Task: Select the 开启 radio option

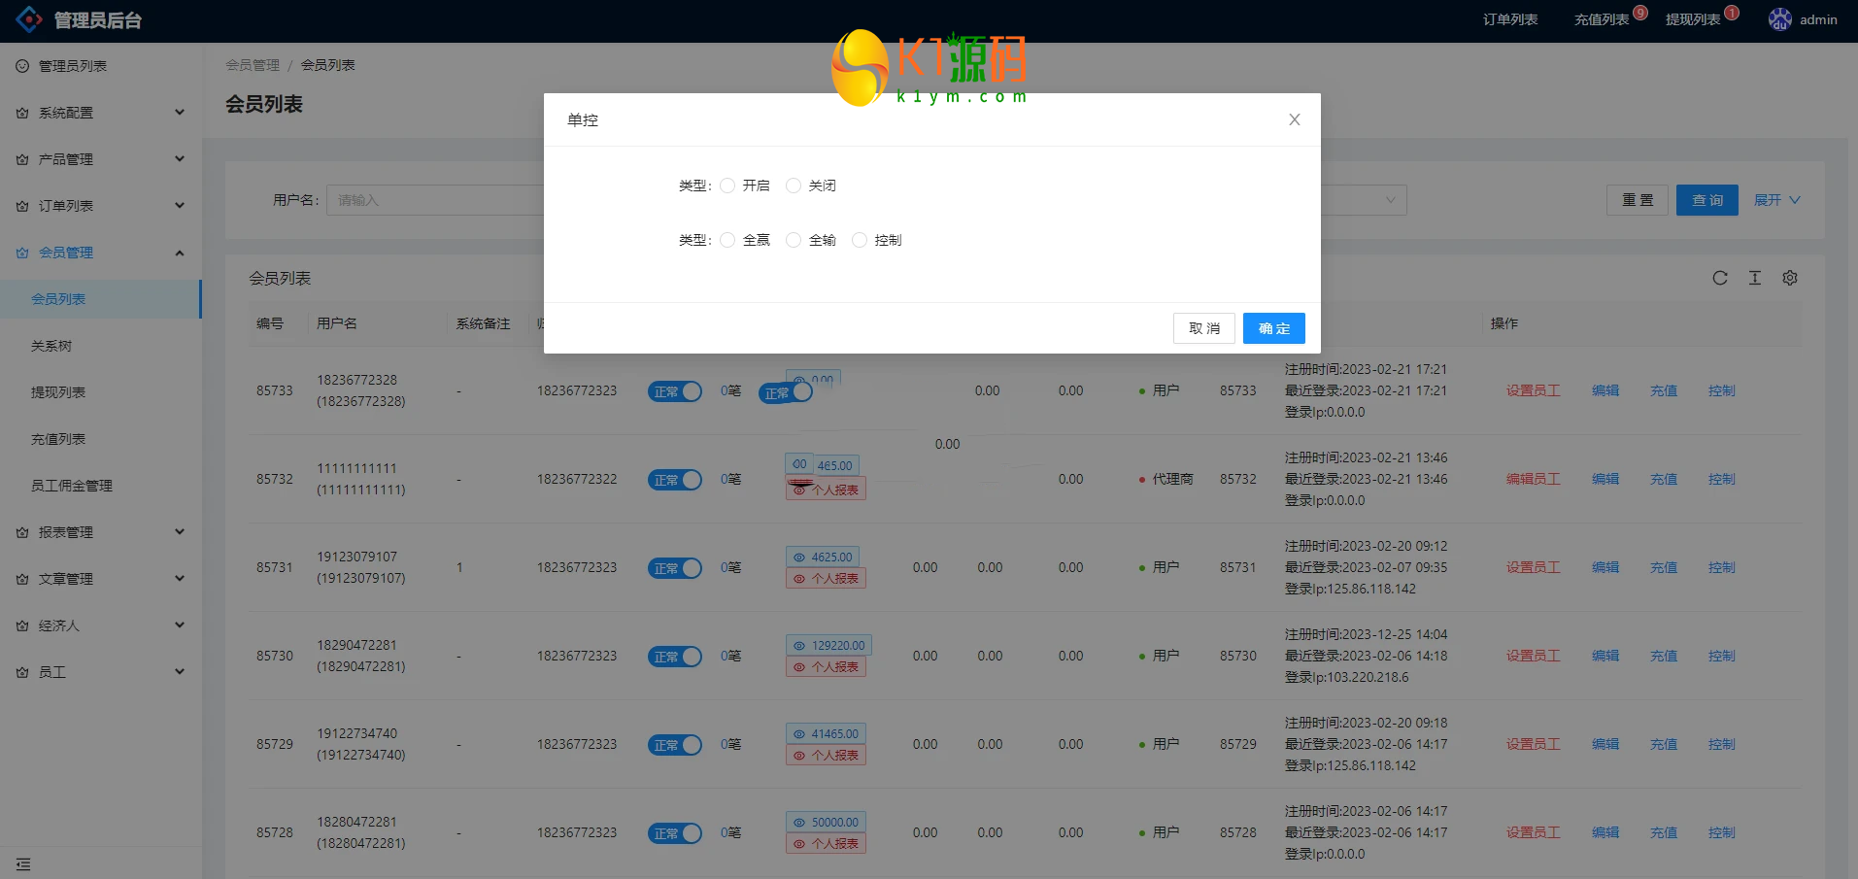Action: [727, 186]
